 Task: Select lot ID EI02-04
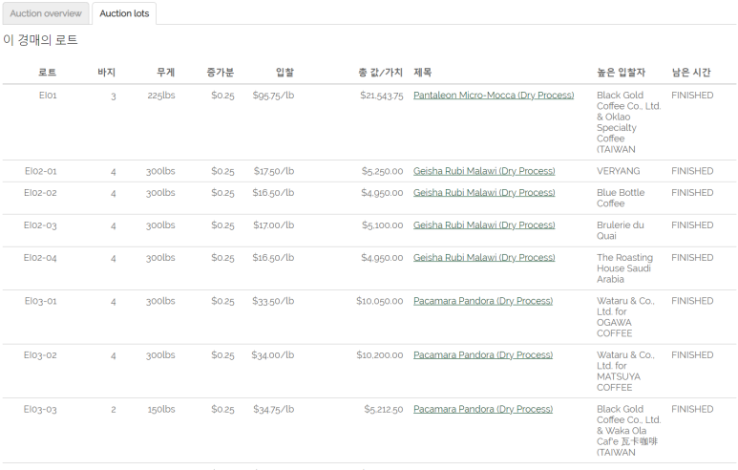(40, 258)
